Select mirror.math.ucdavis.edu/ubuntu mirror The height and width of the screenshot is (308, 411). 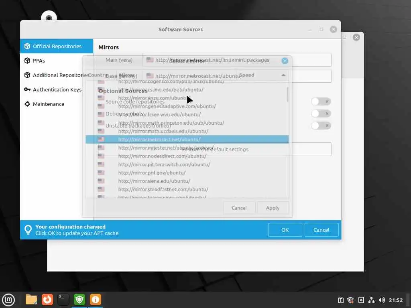pos(187,131)
